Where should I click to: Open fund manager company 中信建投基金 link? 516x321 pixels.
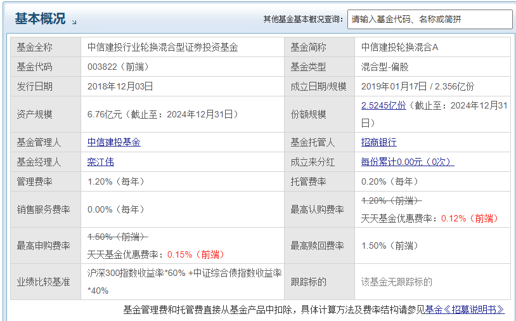click(114, 142)
